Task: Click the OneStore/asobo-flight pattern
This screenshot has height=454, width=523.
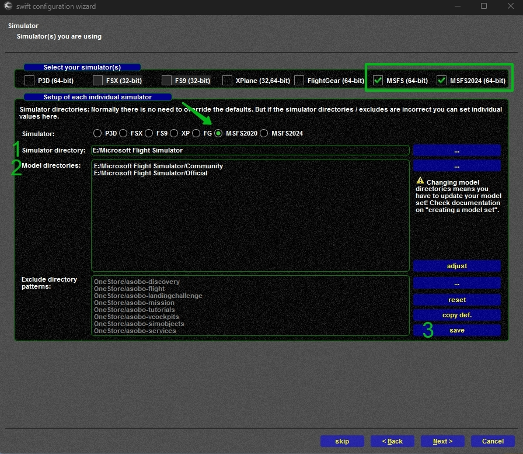Action: [x=130, y=289]
